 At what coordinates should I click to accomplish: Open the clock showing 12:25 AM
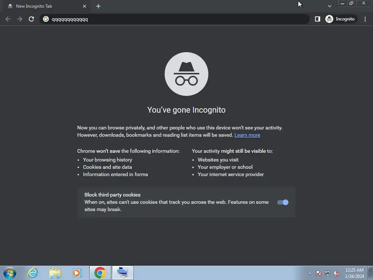pyautogui.click(x=354, y=273)
